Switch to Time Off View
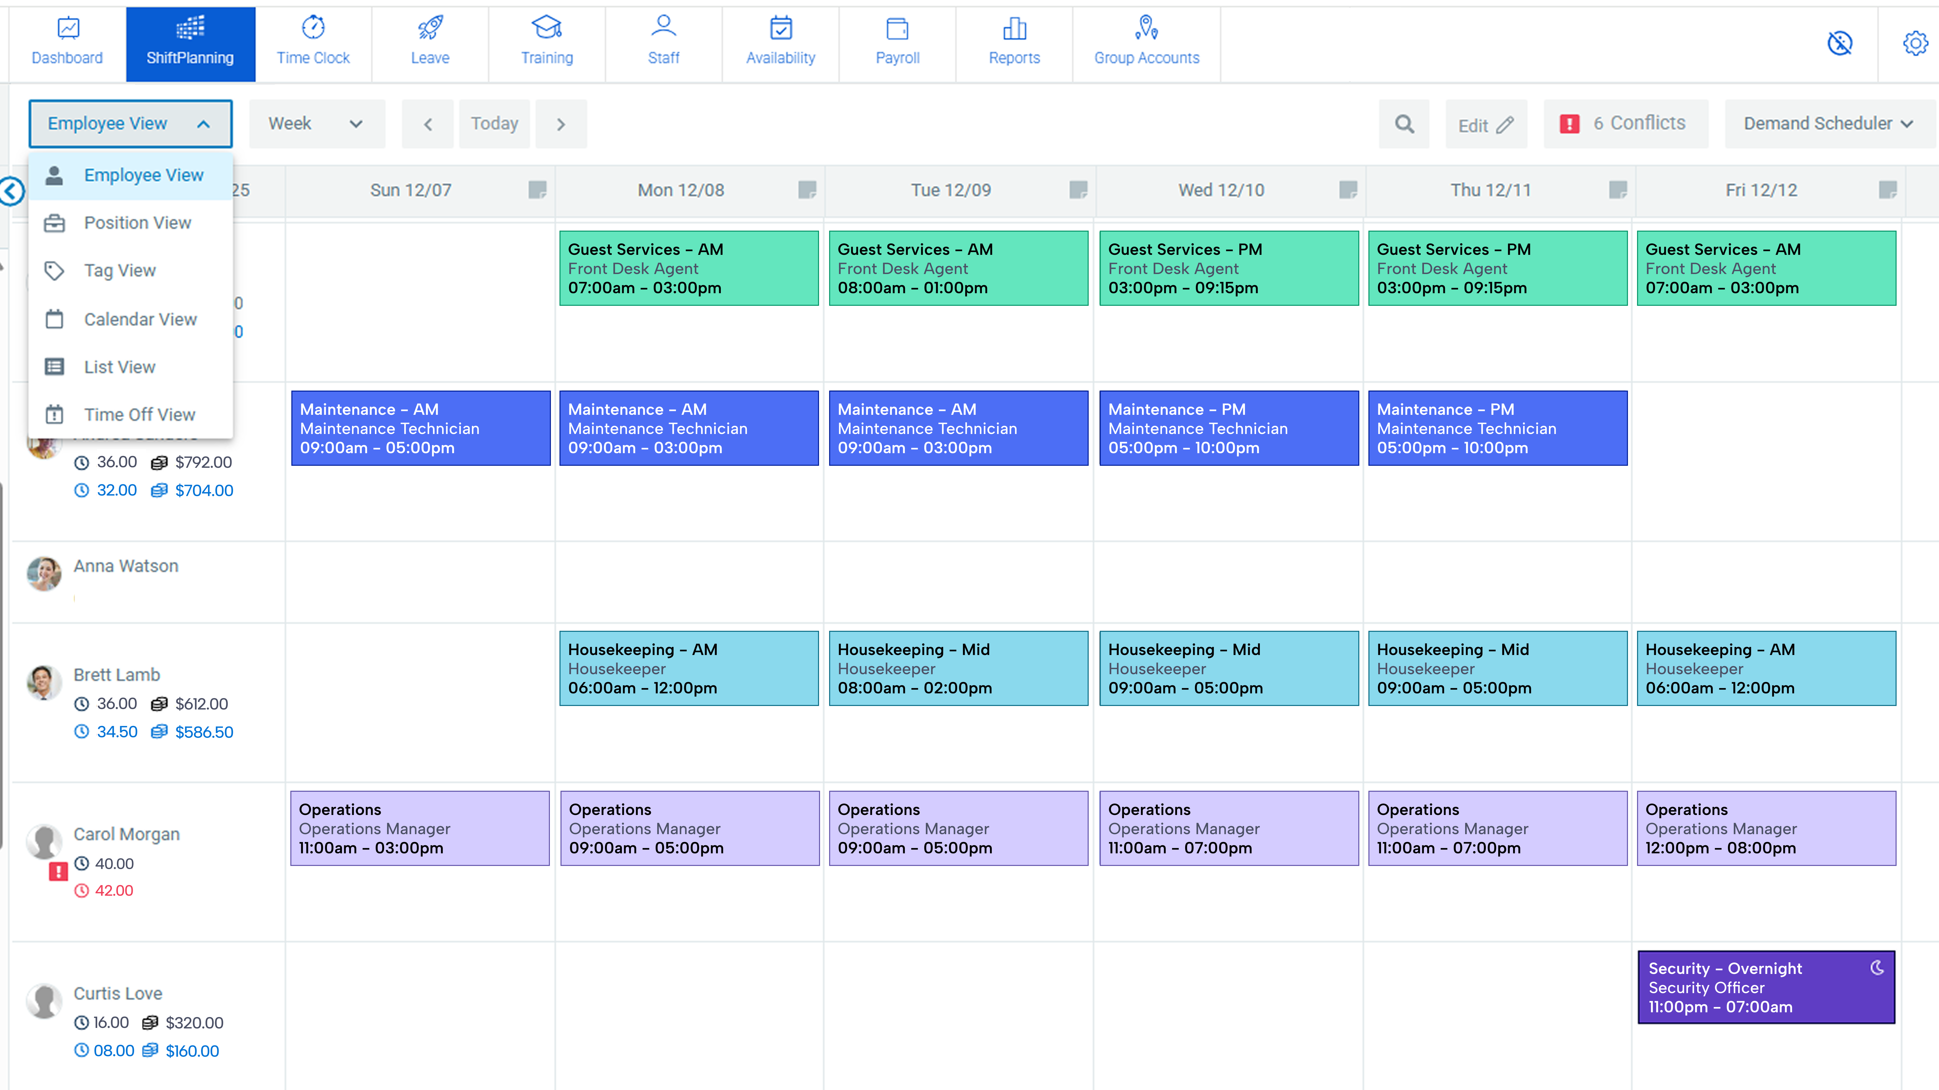The height and width of the screenshot is (1090, 1939). [130, 415]
